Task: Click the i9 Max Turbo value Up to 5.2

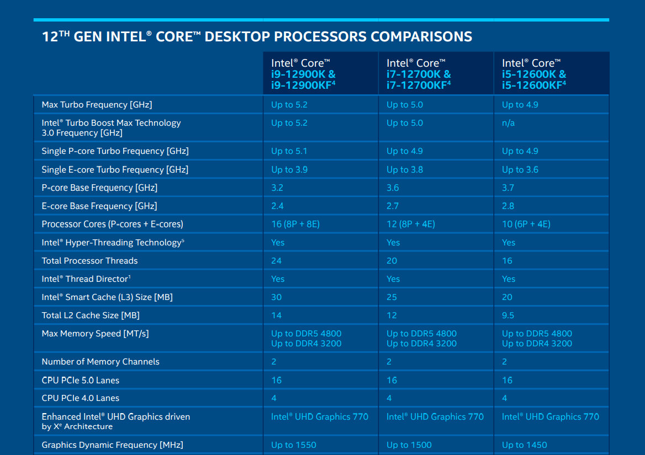Action: point(289,105)
